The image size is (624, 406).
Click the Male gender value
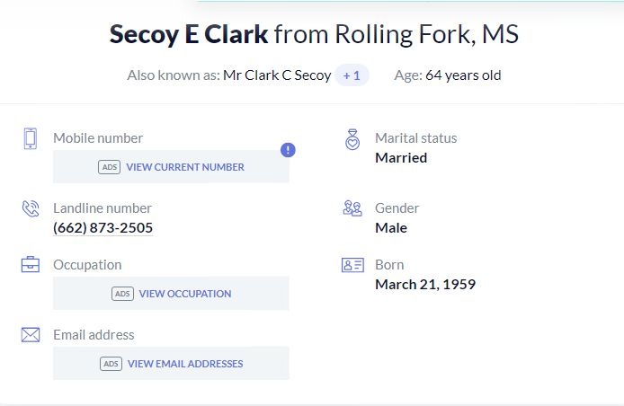[391, 228]
